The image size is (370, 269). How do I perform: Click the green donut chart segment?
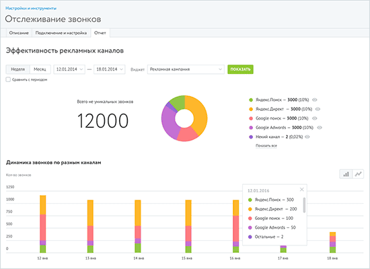(179, 103)
